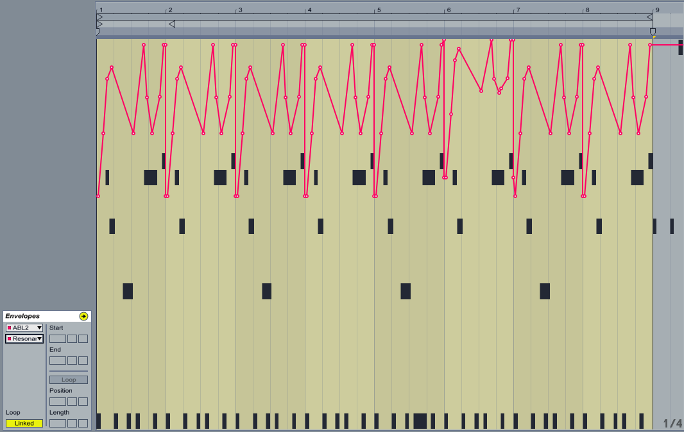Click the bars field under Start

pyautogui.click(x=58, y=338)
